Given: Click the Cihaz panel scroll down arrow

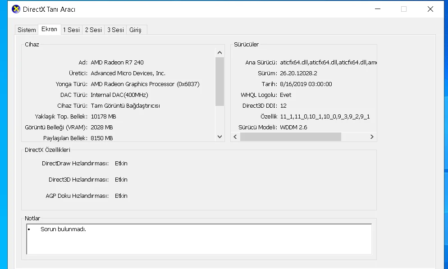Looking at the screenshot, I should coord(219,137).
